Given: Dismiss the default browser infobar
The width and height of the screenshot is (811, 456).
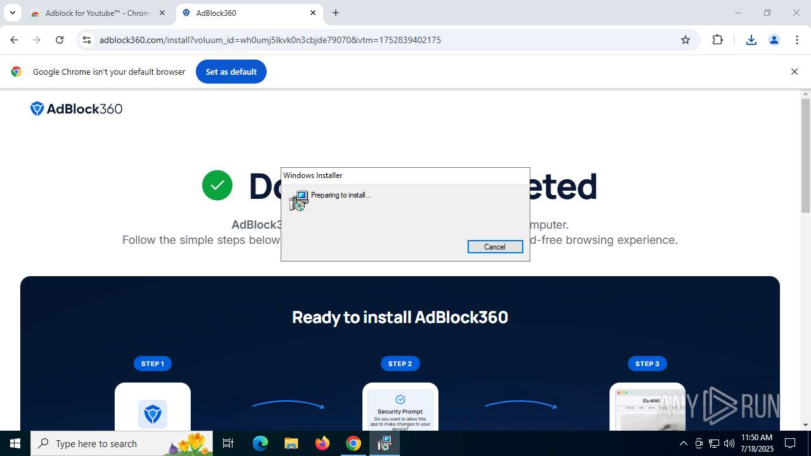Looking at the screenshot, I should tap(794, 72).
